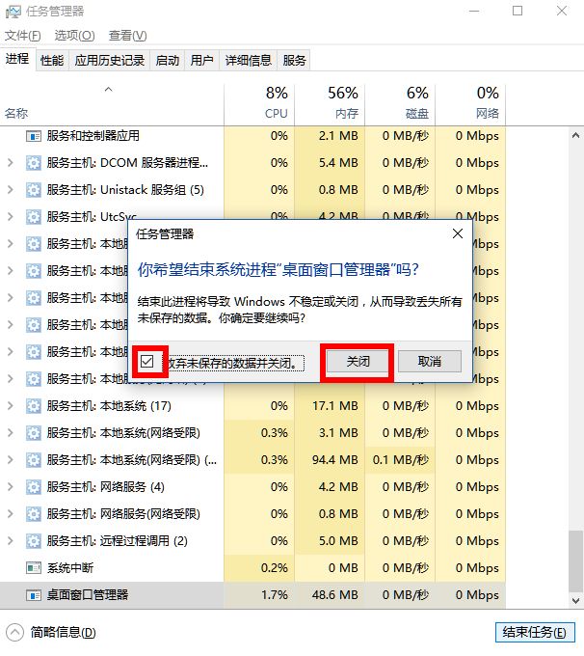This screenshot has width=584, height=656.
Task: Expand 服务主机: 远程过程调用 (2) row
Action: 11,540
